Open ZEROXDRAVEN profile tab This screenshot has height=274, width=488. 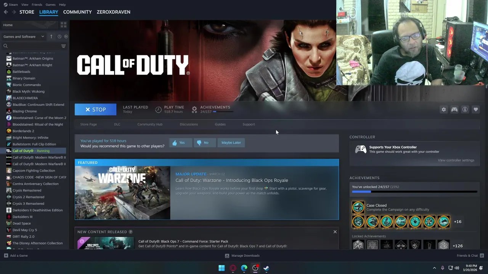[114, 12]
